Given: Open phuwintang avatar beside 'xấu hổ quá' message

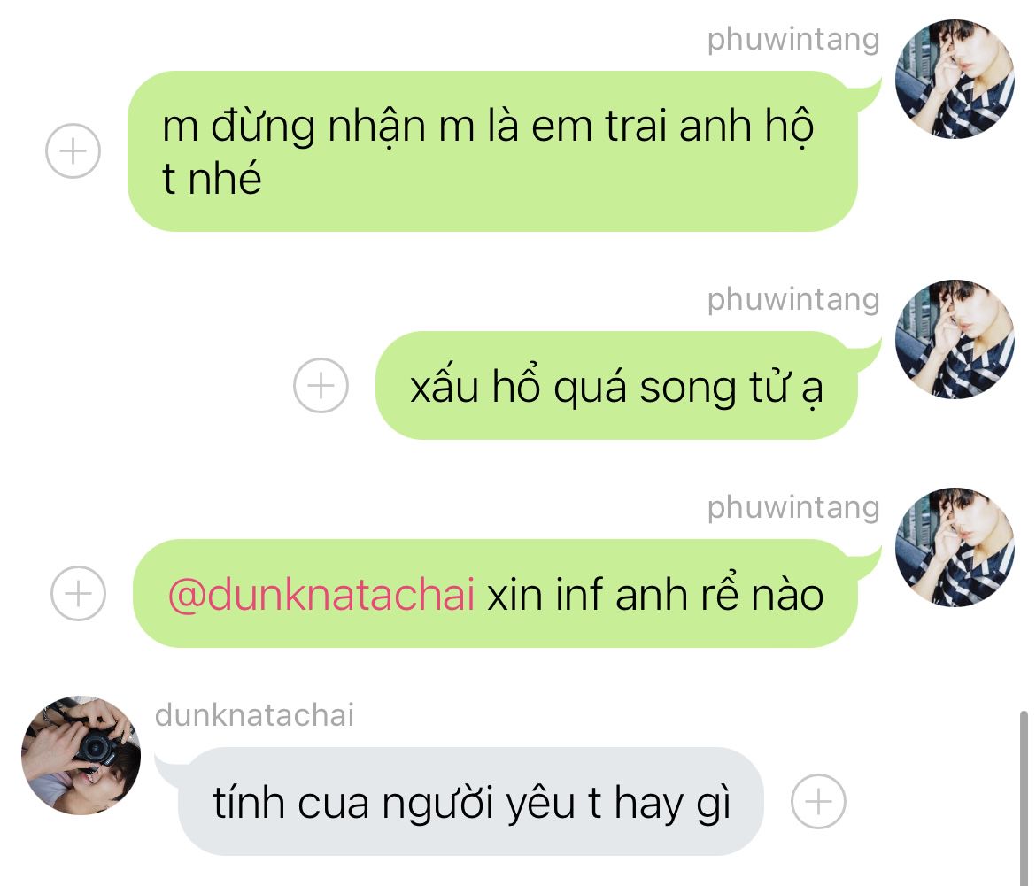Looking at the screenshot, I should [x=954, y=339].
